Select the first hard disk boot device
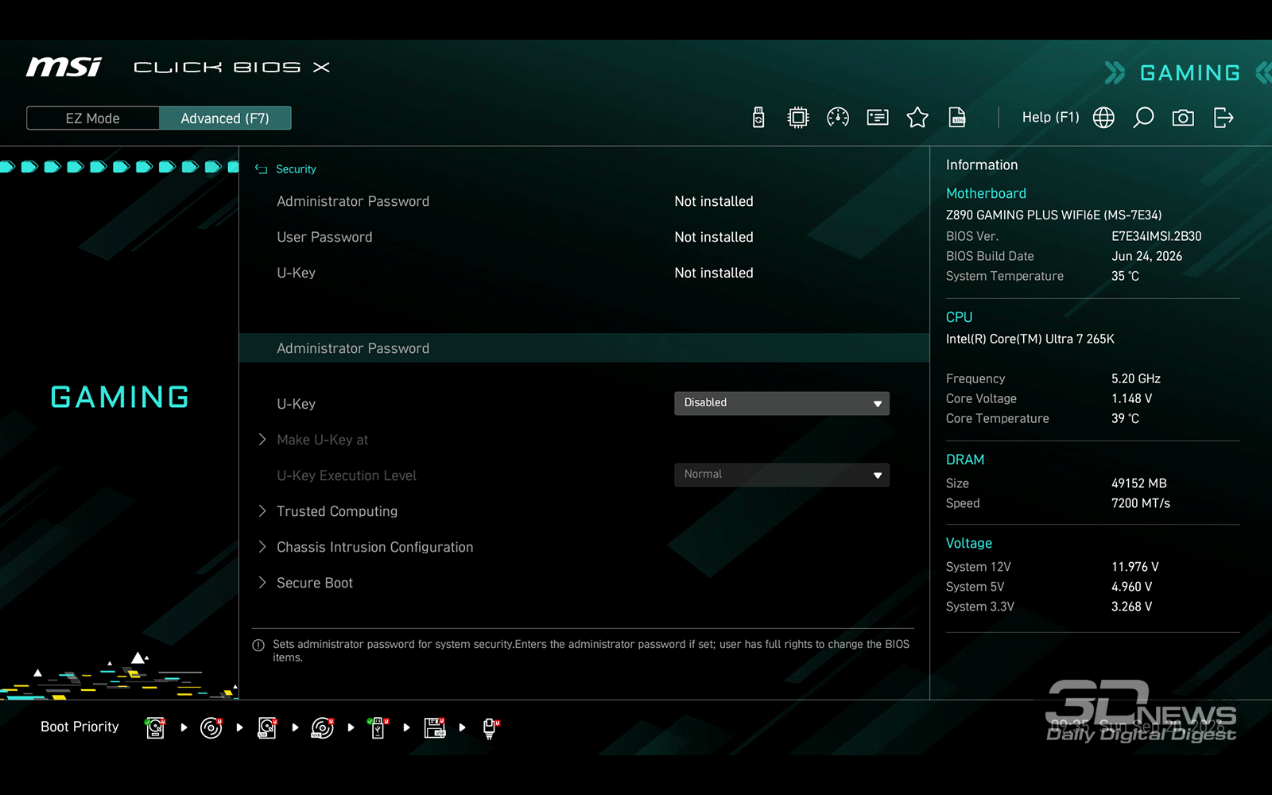The width and height of the screenshot is (1272, 795). point(156,727)
